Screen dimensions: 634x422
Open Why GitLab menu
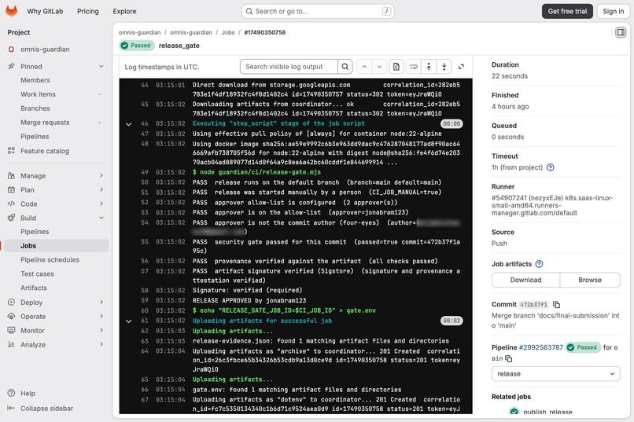coord(45,11)
